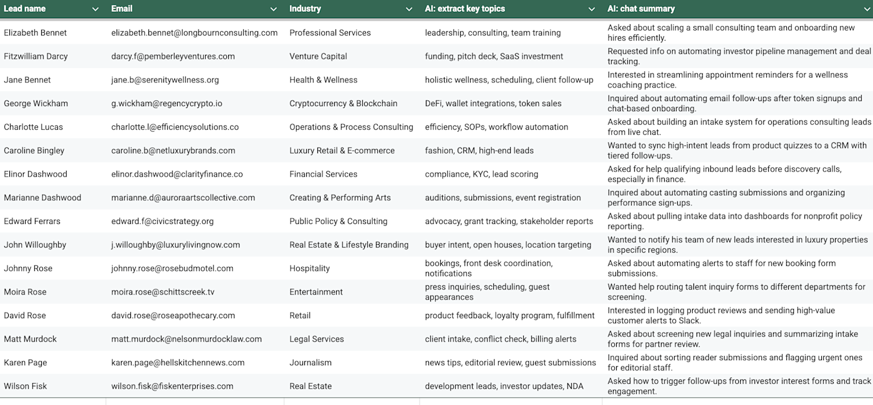Screen dimensions: 873x405
Task: Select the Operations & Process Consulting cell
Action: (351, 127)
